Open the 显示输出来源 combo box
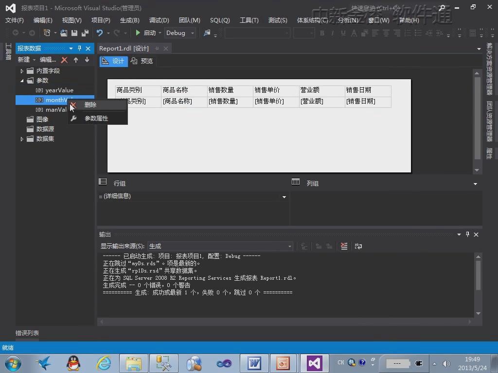Viewport: 498px width, 373px height. pyautogui.click(x=220, y=246)
